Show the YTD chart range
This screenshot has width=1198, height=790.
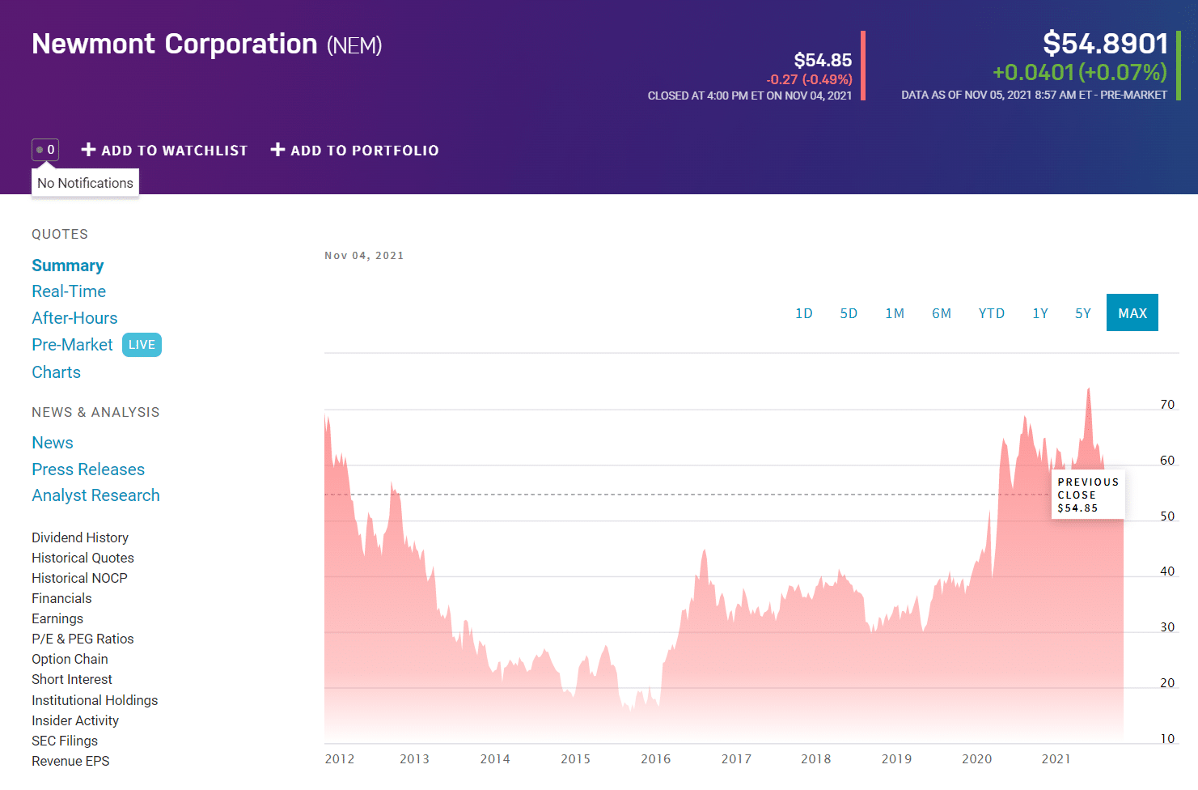tap(992, 313)
